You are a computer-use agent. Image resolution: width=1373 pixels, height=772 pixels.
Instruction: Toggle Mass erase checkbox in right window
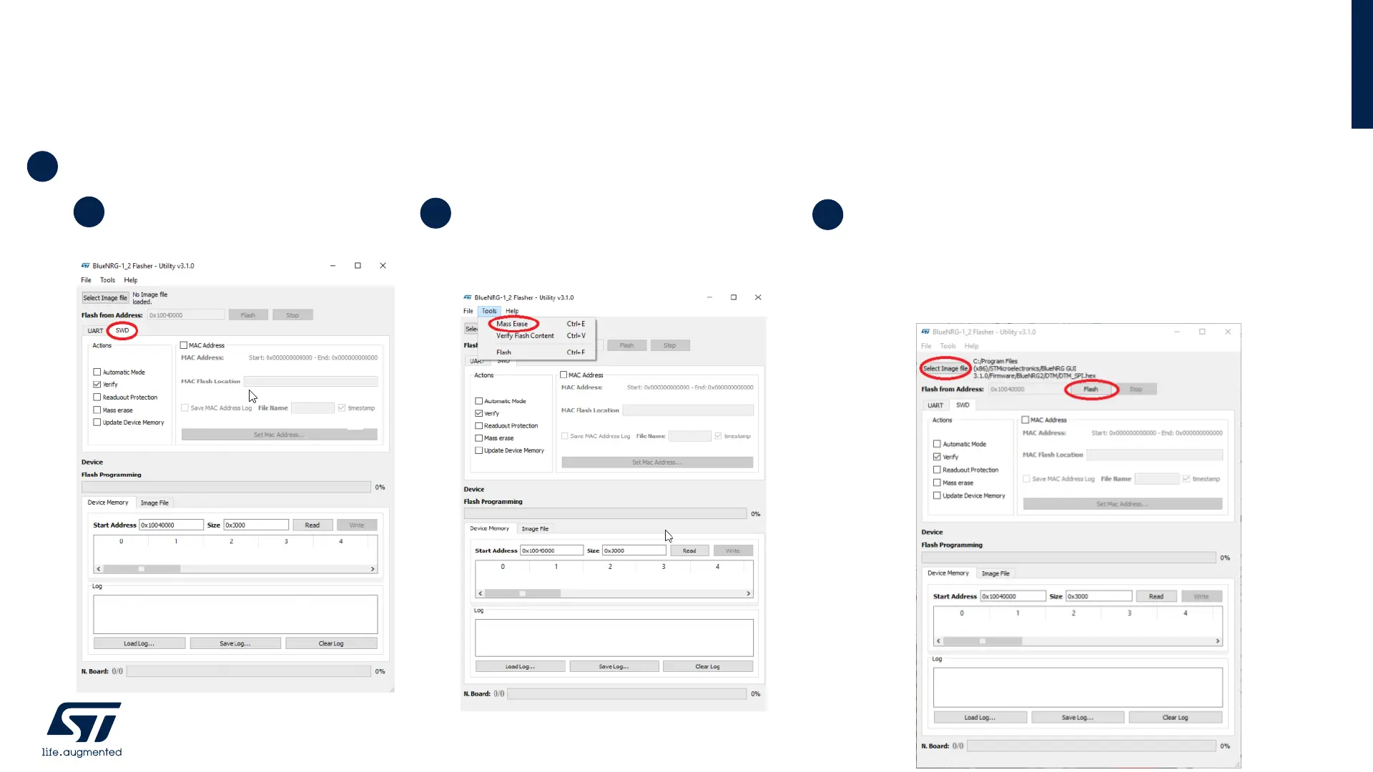[937, 483]
